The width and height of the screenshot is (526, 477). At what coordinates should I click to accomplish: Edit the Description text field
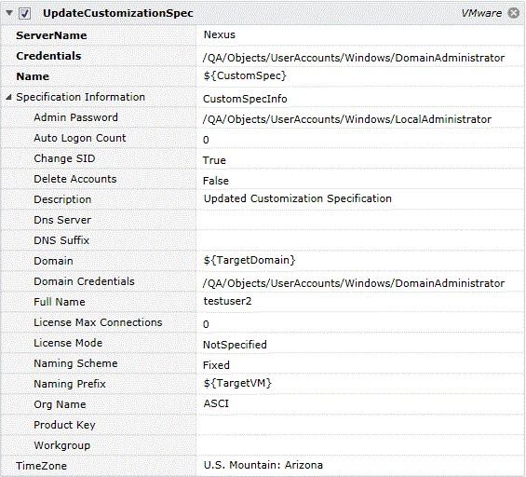[360, 199]
